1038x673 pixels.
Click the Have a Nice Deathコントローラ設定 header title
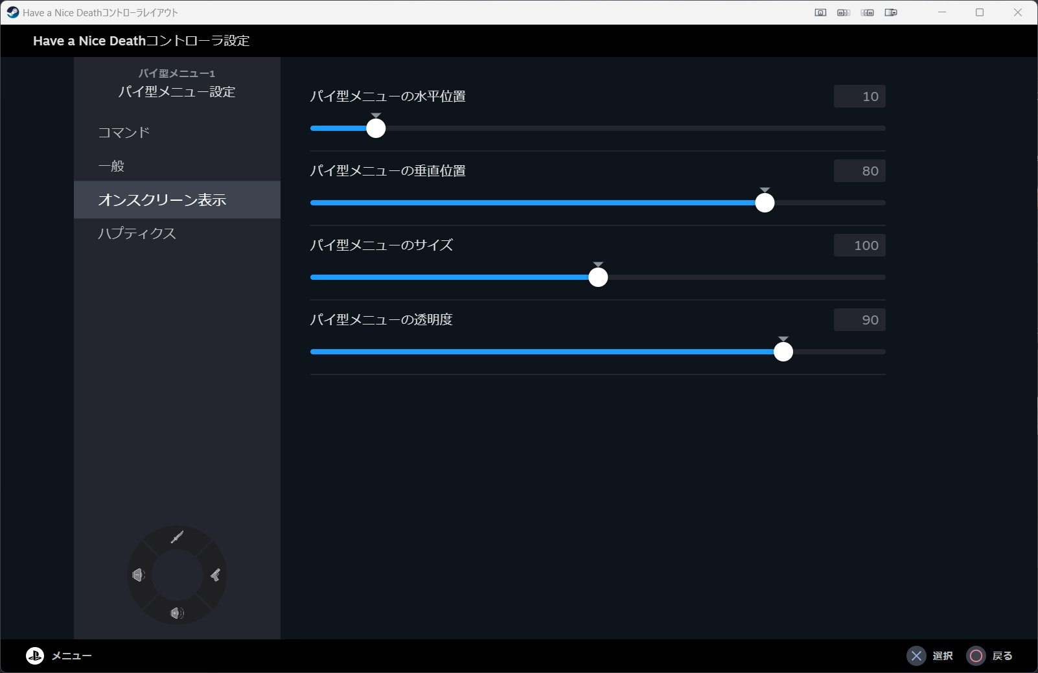pos(141,41)
